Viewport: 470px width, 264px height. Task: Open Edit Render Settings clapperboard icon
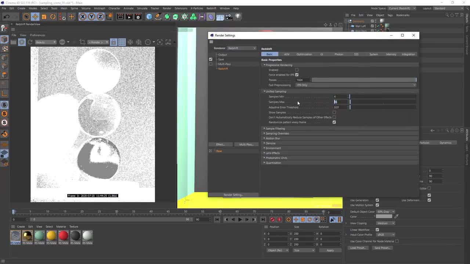138,16
